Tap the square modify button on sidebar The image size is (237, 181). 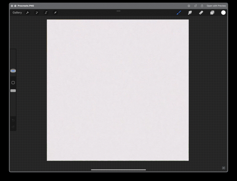pos(13,83)
